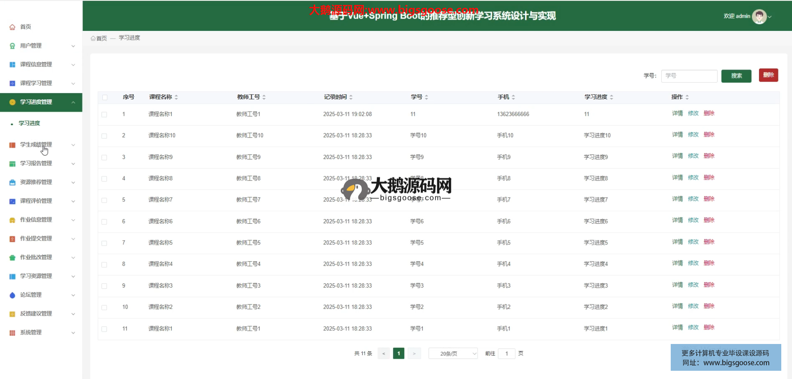The height and width of the screenshot is (379, 792).
Task: Open the 课程评价管理 menu
Action: pyautogui.click(x=36, y=201)
